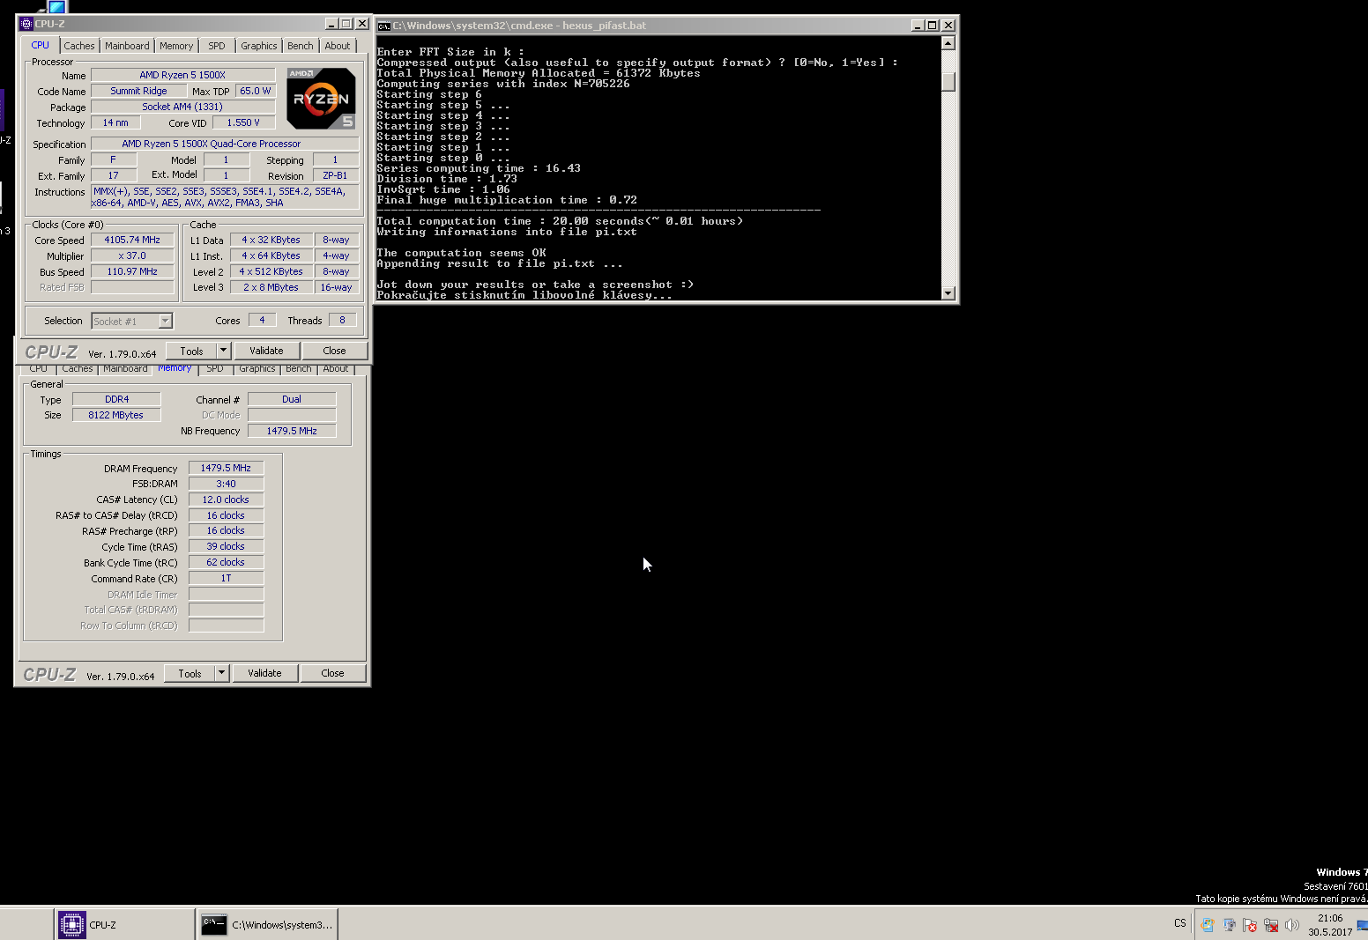
Task: Open the About tab in top CPU-Z
Action: click(338, 46)
